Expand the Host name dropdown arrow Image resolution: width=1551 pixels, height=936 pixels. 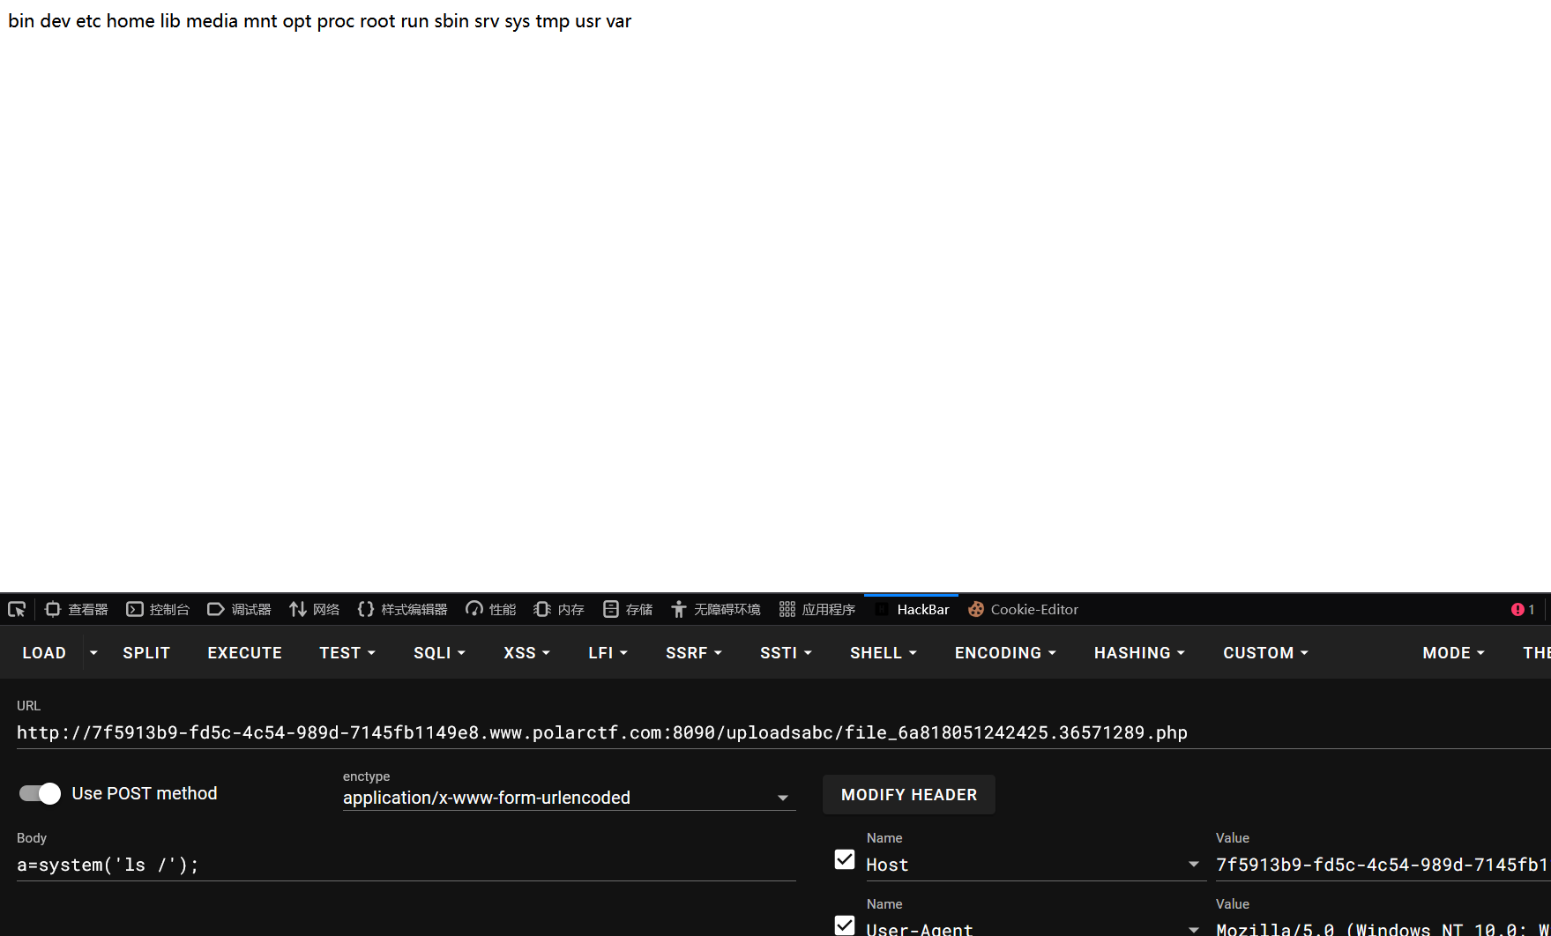coord(1194,865)
